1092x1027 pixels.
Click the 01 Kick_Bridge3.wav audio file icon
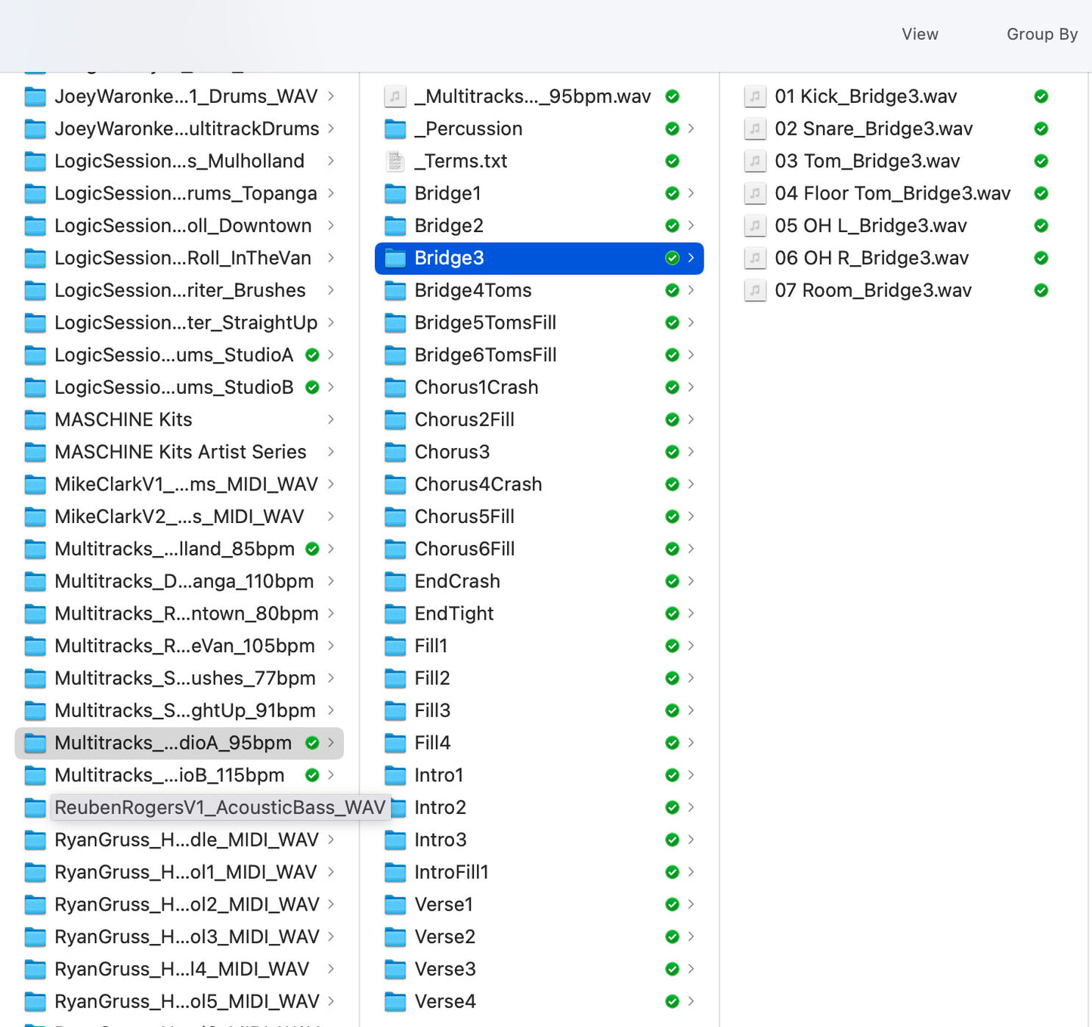coord(754,97)
